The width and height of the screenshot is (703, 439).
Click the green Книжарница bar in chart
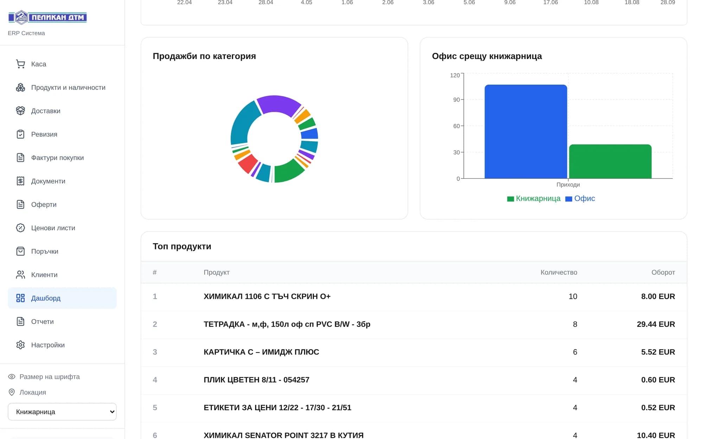point(610,162)
